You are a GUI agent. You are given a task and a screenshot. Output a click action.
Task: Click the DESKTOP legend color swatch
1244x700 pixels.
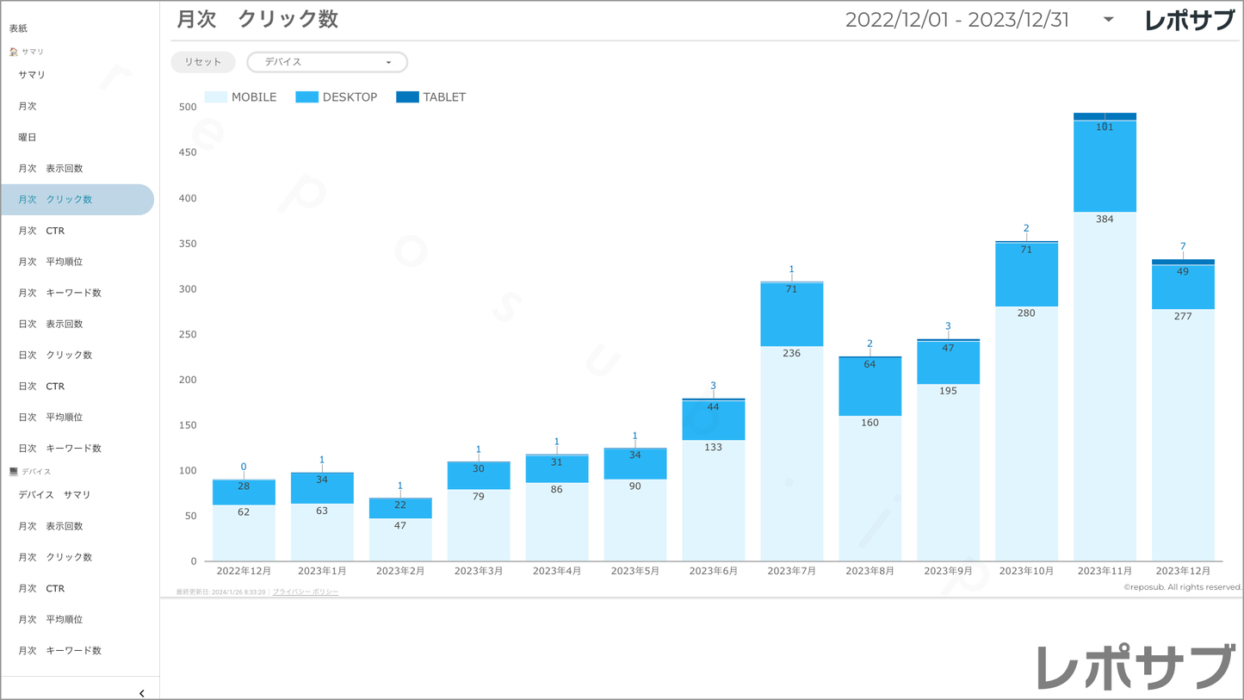click(306, 97)
